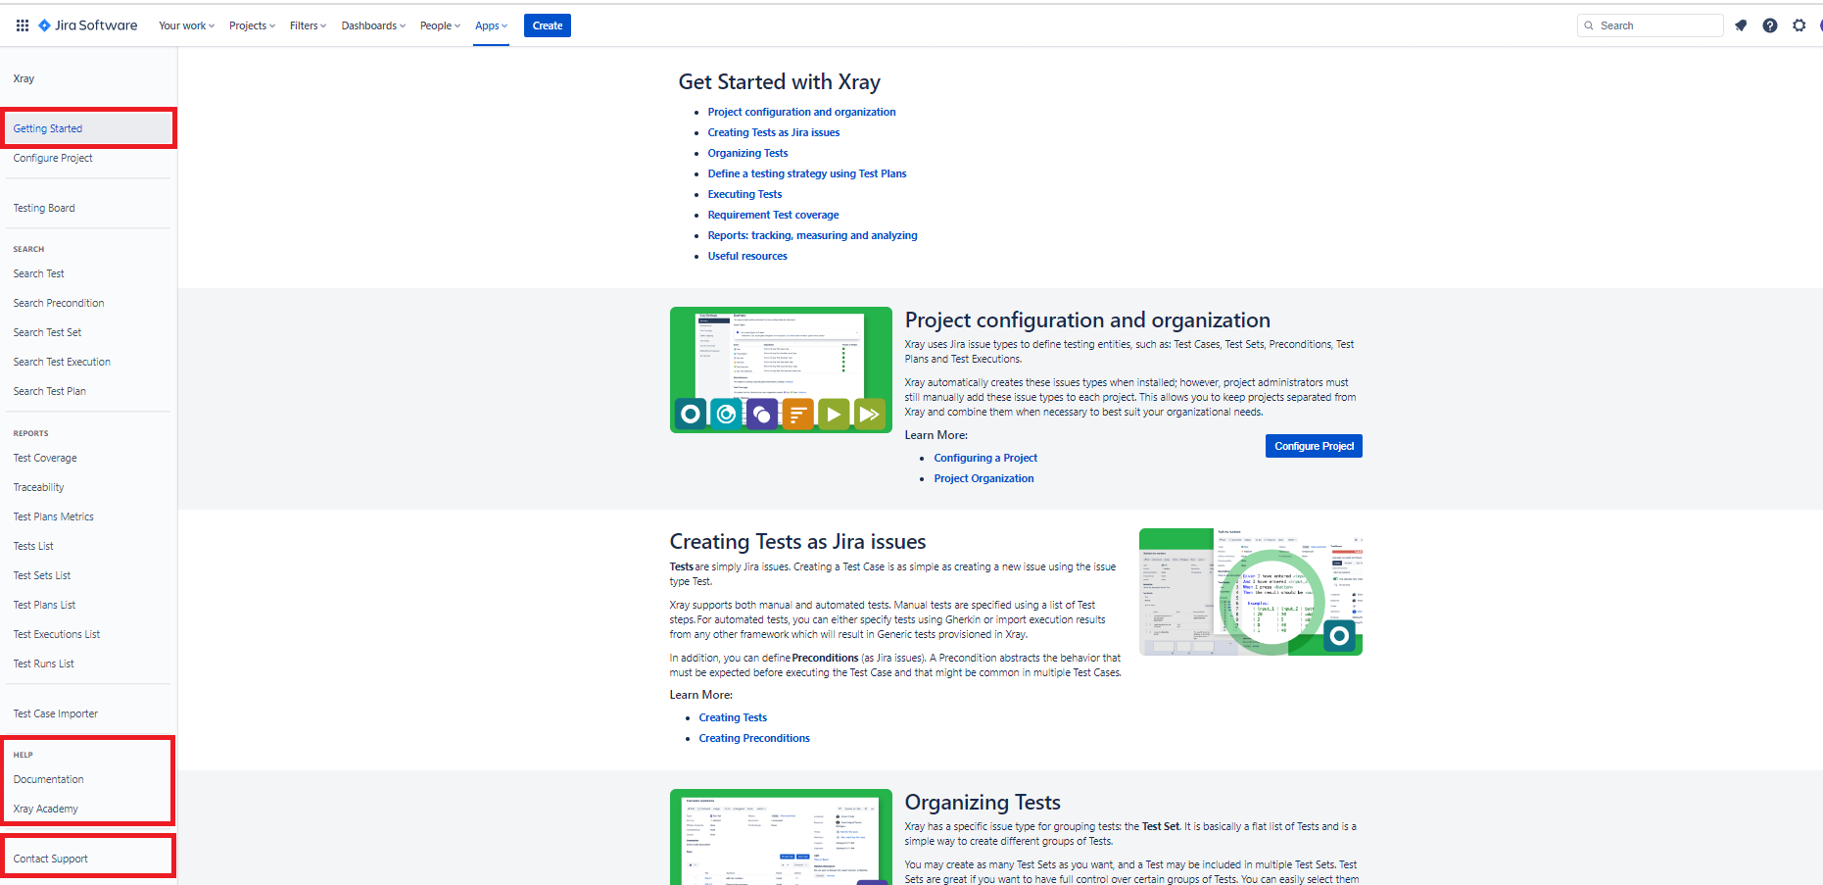Open Test Sets List in the sidebar
This screenshot has height=885, width=1823.
click(x=42, y=575)
